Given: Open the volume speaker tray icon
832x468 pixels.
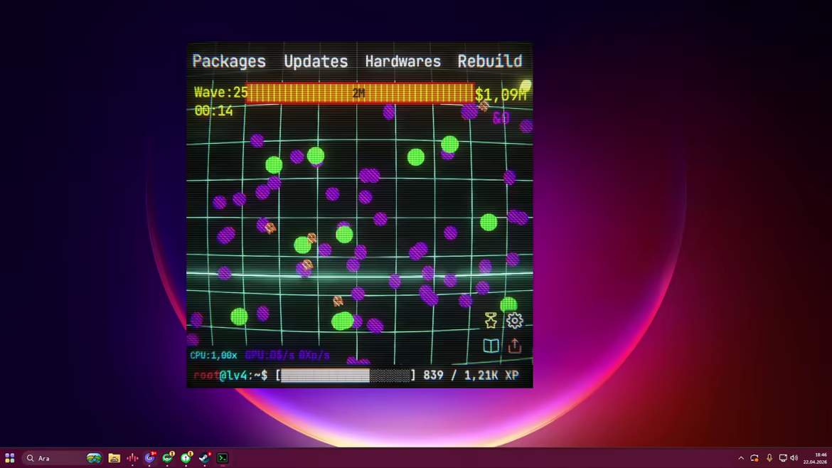Looking at the screenshot, I should (794, 458).
